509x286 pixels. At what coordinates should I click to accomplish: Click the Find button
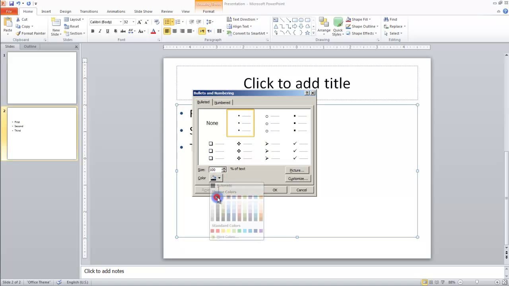point(390,19)
